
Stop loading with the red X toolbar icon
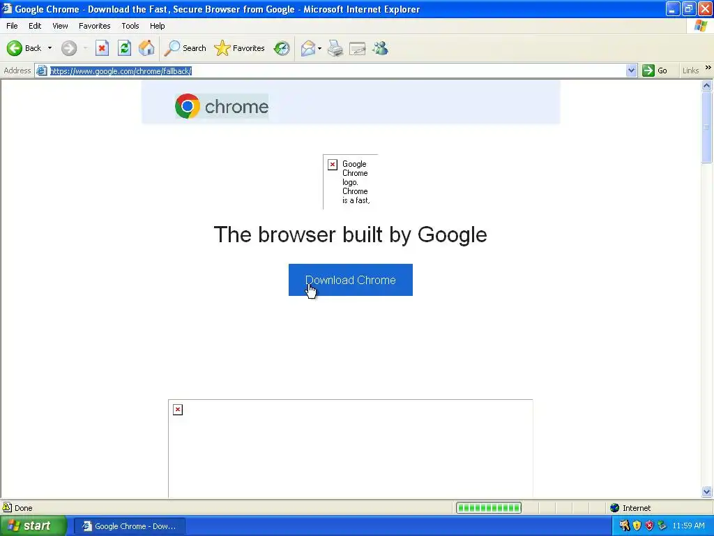[102, 48]
